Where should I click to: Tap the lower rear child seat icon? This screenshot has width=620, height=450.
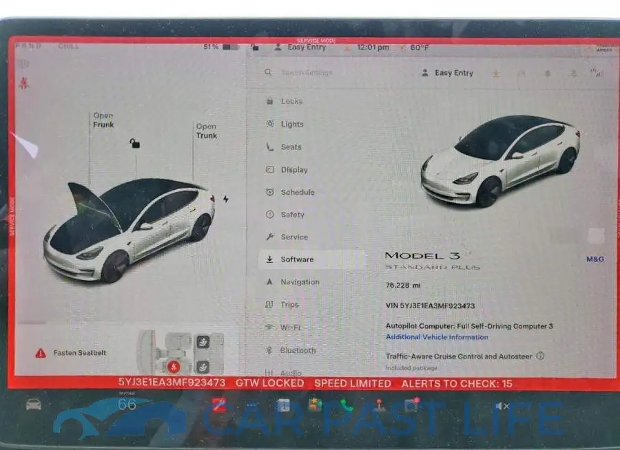(203, 367)
